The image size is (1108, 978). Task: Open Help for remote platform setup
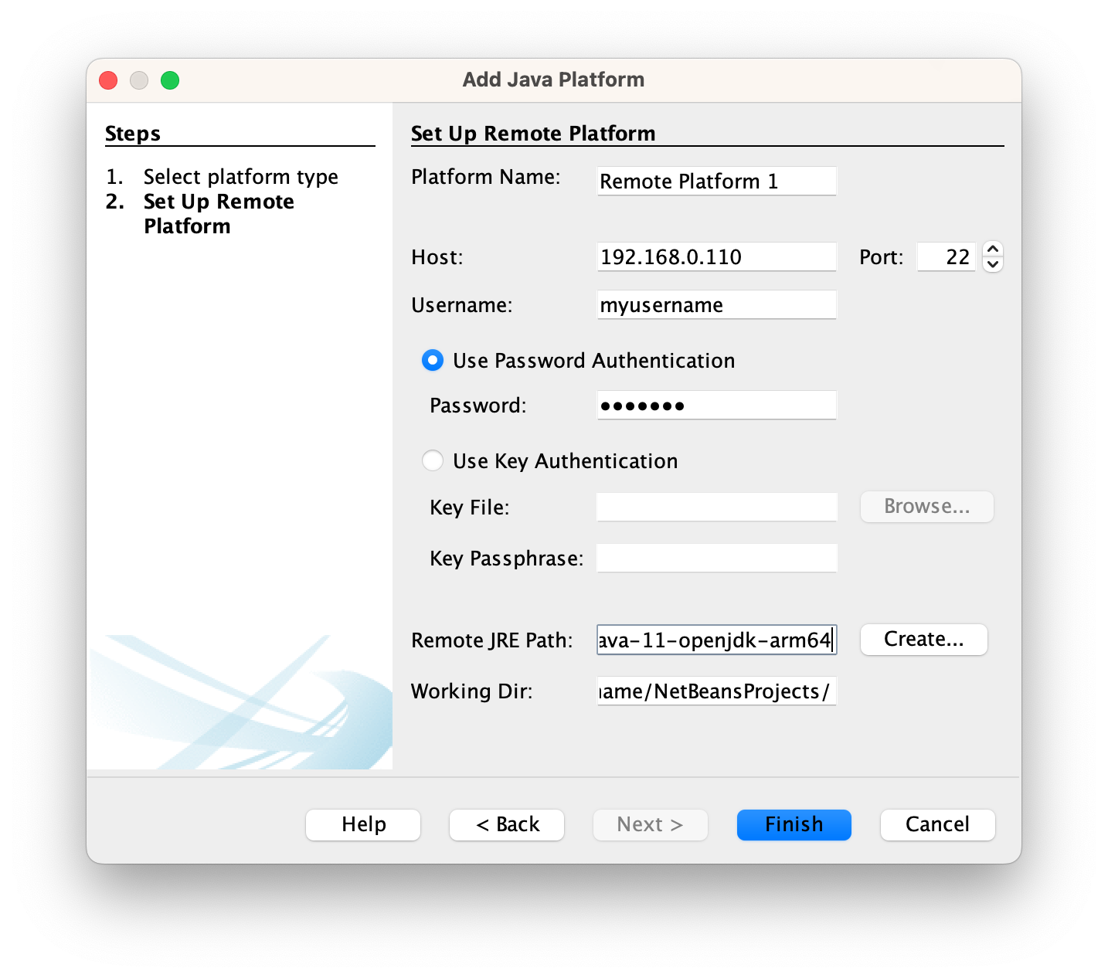click(362, 824)
